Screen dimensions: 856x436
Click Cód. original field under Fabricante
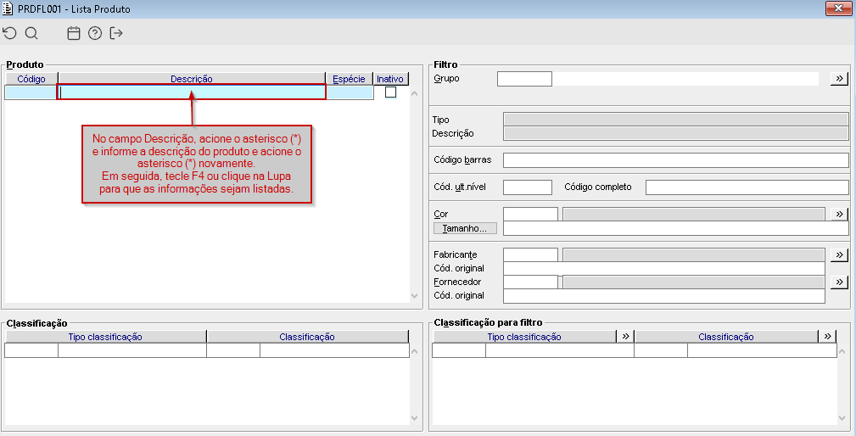pyautogui.click(x=663, y=268)
